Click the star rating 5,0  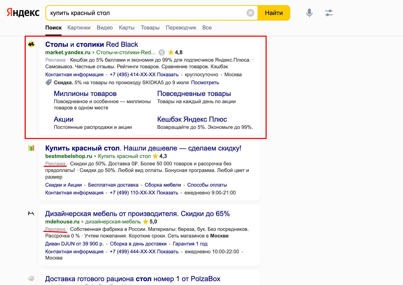coord(150,222)
